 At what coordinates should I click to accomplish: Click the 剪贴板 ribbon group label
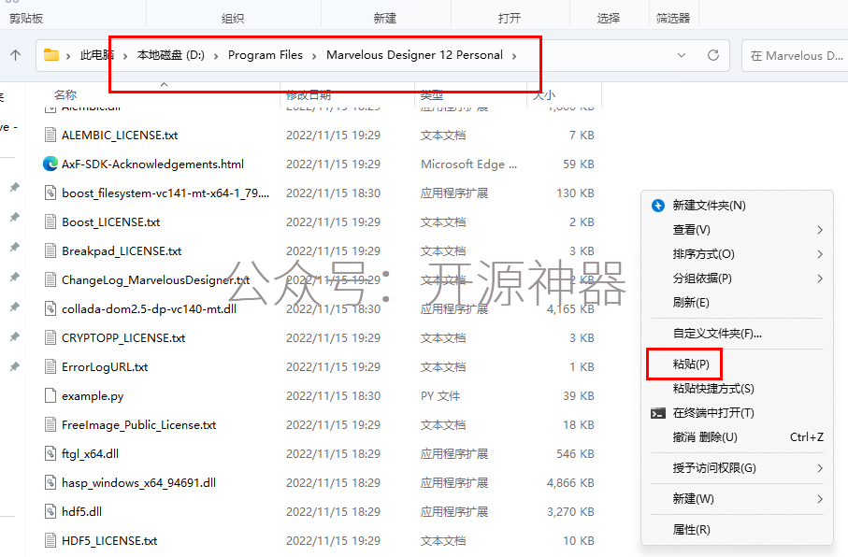pyautogui.click(x=26, y=19)
